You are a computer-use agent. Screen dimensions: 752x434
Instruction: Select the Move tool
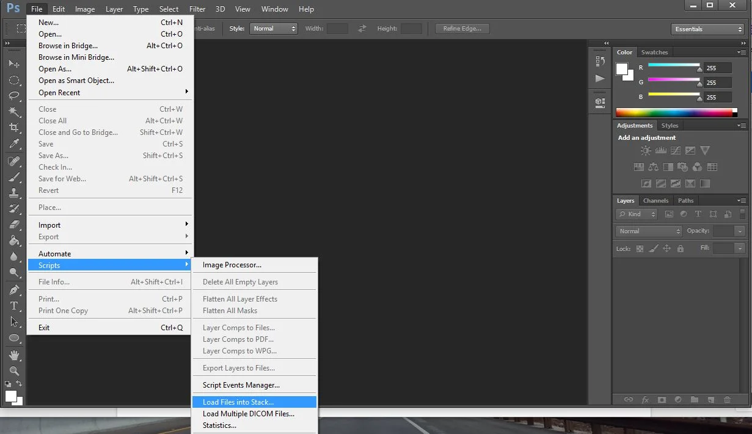click(14, 63)
